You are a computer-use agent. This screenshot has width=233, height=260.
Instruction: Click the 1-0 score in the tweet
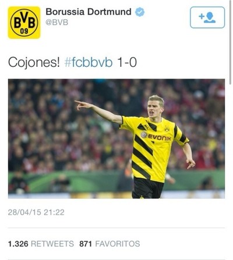pyautogui.click(x=127, y=63)
